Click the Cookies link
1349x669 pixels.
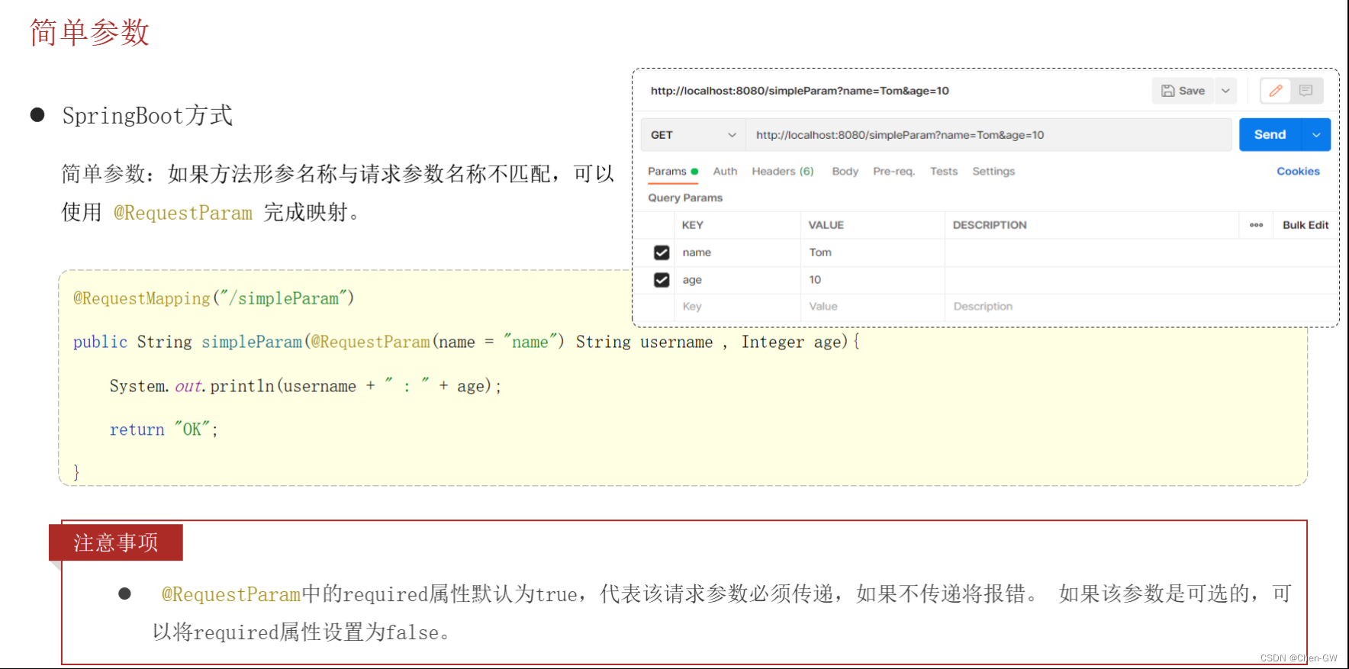point(1298,172)
